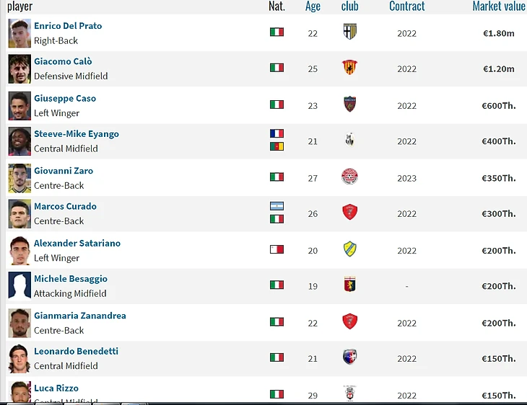
Task: Click Giacomo Calò portrait thumbnail
Action: click(x=19, y=68)
